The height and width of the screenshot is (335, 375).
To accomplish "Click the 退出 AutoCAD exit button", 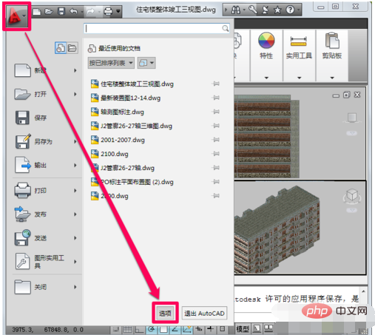I will [204, 313].
